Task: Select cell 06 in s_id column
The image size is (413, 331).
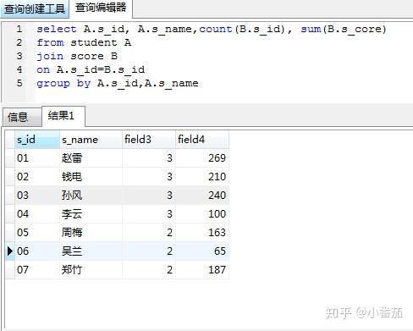Action: point(37,251)
